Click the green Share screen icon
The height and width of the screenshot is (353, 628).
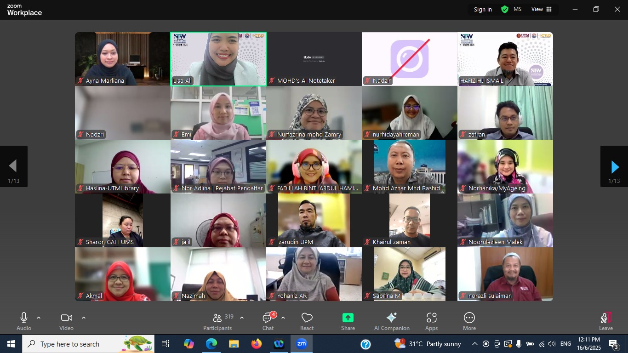(x=348, y=318)
